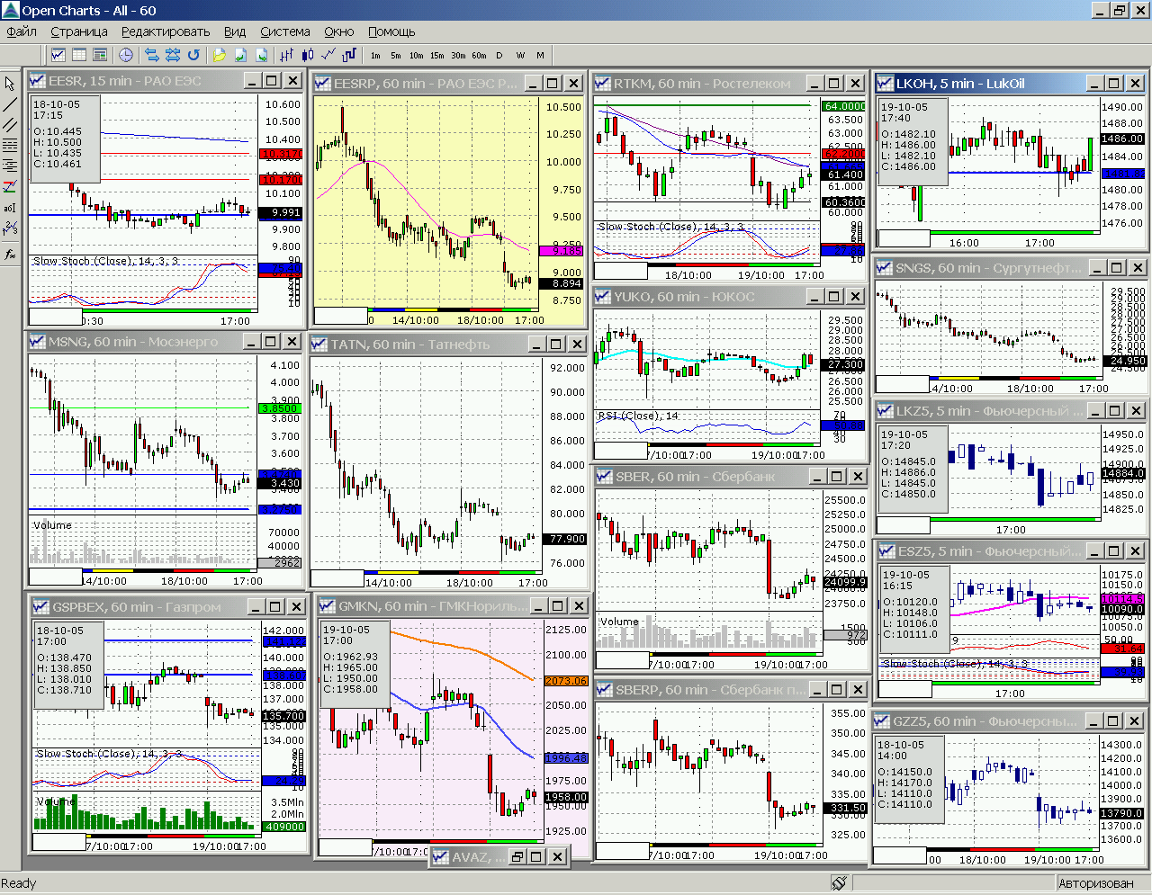Open the LKOH chart window system menu icon

(x=886, y=84)
